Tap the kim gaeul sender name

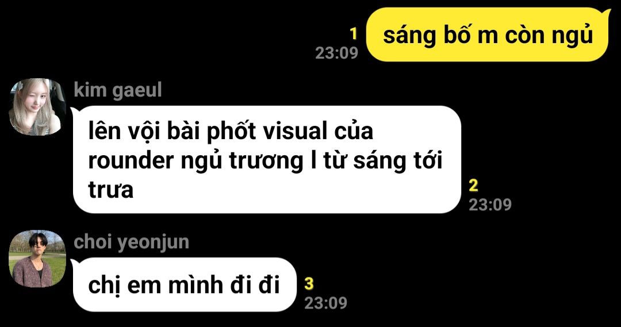118,90
